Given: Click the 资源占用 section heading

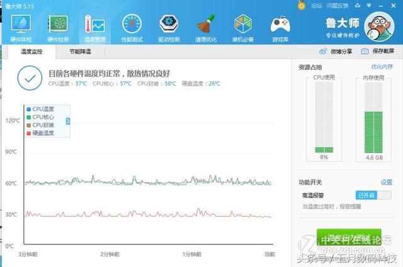Looking at the screenshot, I should tap(310, 67).
